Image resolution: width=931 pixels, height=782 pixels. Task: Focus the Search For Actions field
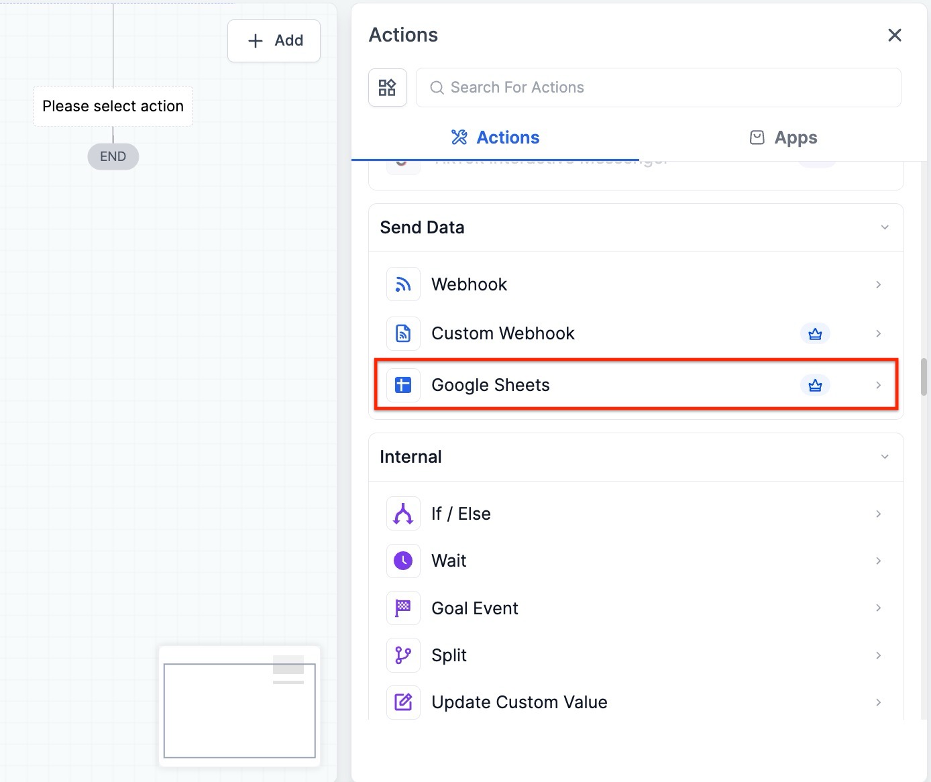[x=658, y=87]
